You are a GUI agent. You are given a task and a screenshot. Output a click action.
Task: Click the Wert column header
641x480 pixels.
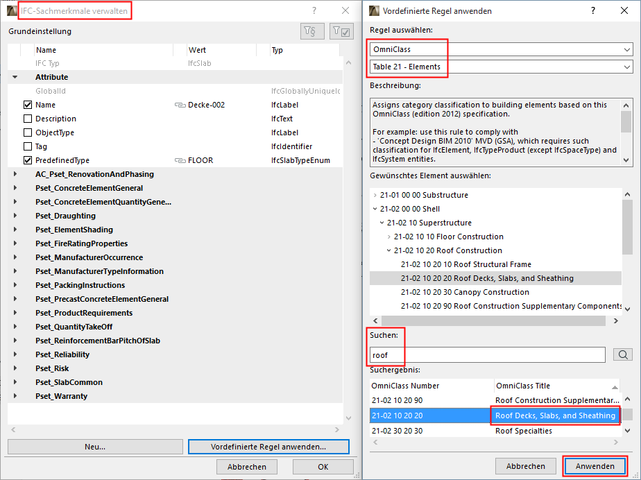click(x=221, y=50)
